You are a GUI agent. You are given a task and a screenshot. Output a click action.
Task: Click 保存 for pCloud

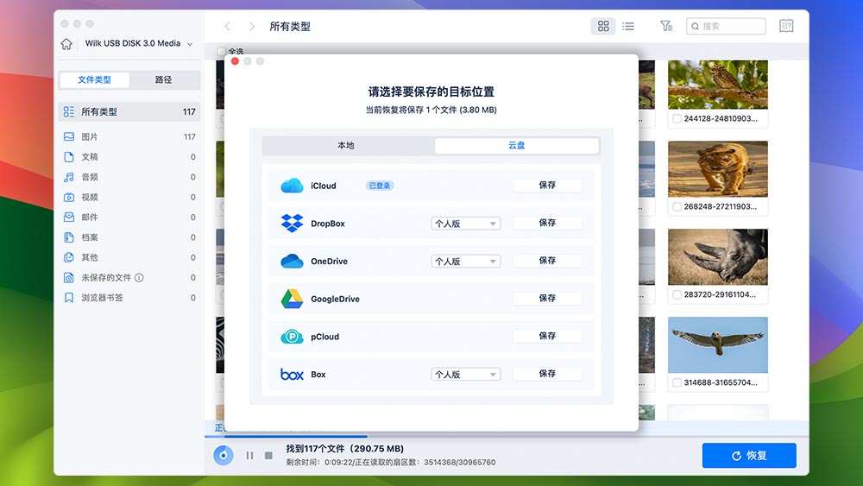[x=547, y=336]
